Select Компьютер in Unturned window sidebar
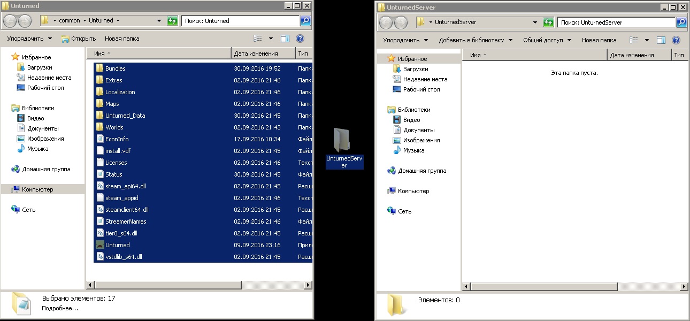 pos(43,189)
